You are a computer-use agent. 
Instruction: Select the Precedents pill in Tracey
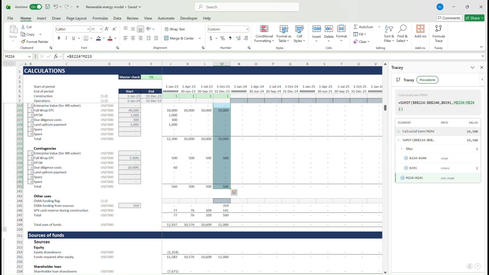427,80
